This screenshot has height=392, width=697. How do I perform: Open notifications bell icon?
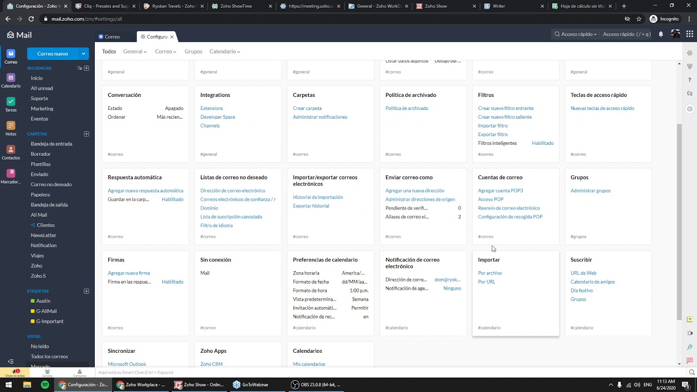[661, 34]
